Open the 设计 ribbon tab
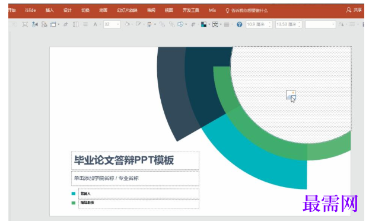 pyautogui.click(x=67, y=10)
